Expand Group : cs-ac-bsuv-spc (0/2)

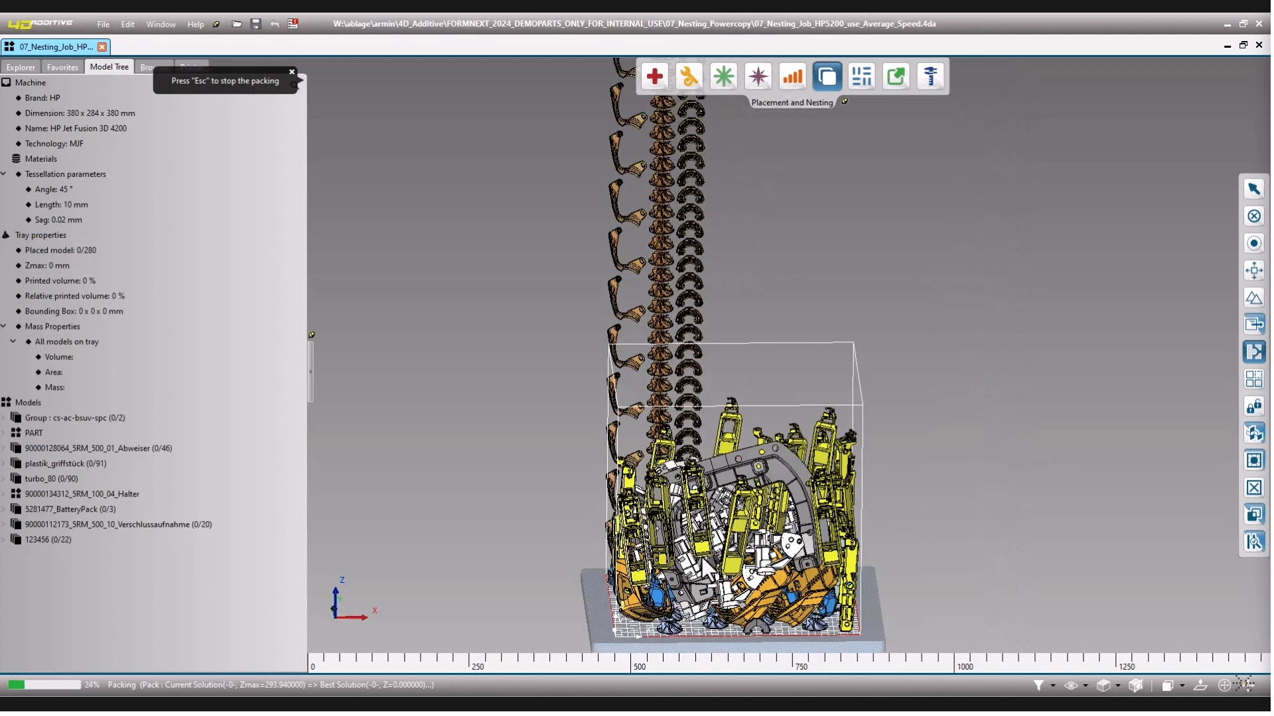pos(4,418)
